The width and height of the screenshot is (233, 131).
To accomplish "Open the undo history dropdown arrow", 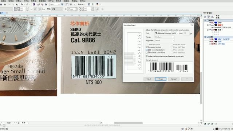I will click(24, 4).
